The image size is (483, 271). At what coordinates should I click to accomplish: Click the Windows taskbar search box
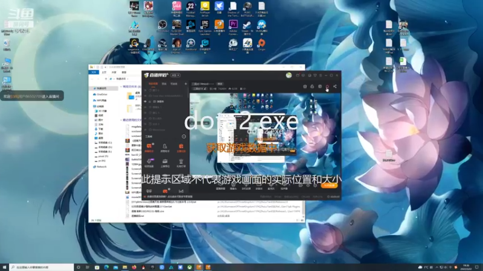42,267
